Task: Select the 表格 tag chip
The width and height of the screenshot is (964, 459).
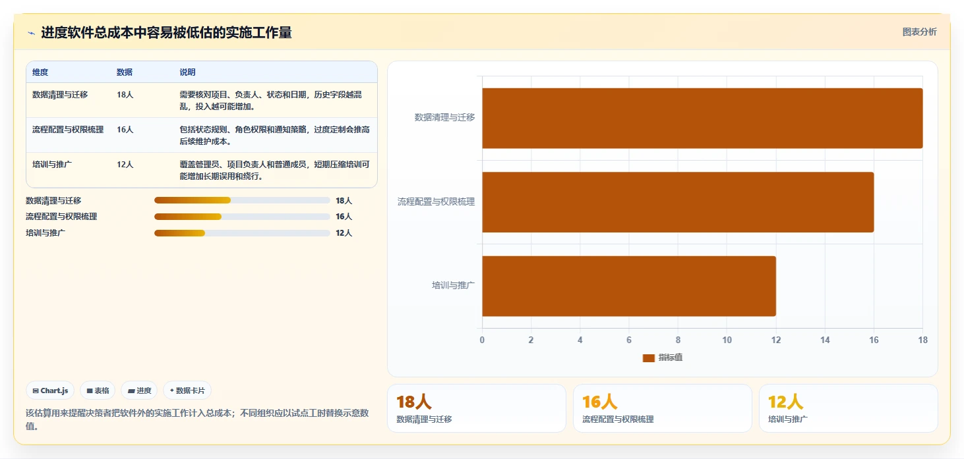Action: point(98,391)
